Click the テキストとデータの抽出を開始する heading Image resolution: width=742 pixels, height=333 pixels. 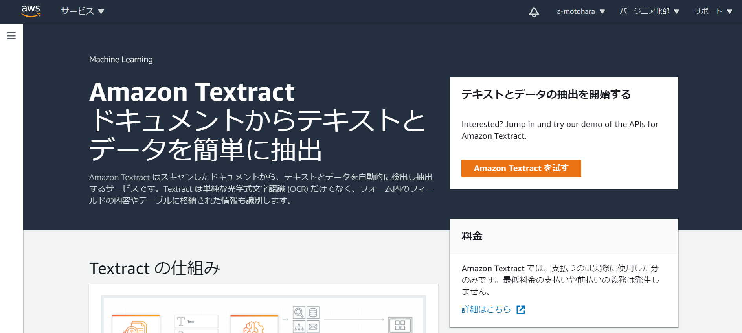click(x=546, y=94)
